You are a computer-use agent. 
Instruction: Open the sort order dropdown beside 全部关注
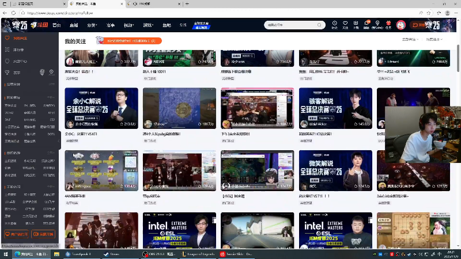point(434,39)
